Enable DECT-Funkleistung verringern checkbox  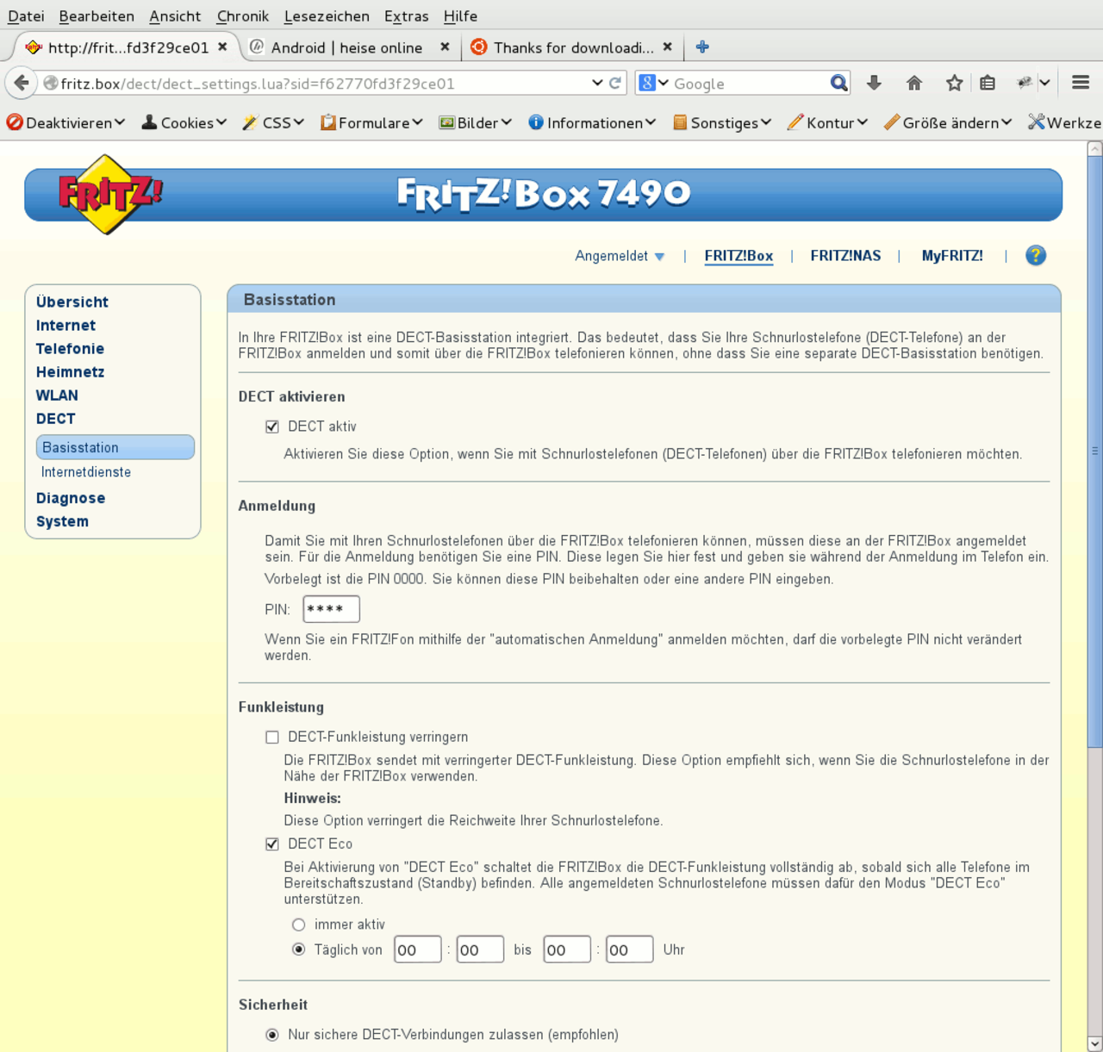(x=272, y=738)
